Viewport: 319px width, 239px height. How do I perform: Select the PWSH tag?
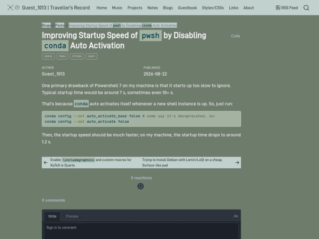(62, 56)
